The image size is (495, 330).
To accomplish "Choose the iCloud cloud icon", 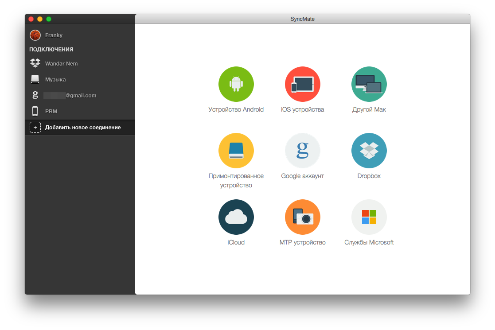I will pyautogui.click(x=236, y=217).
